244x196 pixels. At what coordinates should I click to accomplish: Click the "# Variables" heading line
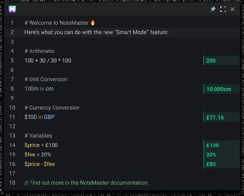coord(38,136)
